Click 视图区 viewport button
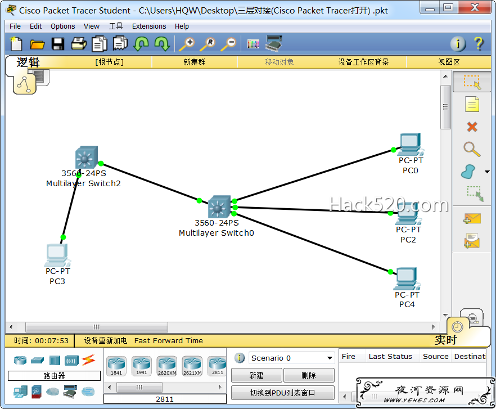This screenshot has width=496, height=409. click(x=449, y=62)
